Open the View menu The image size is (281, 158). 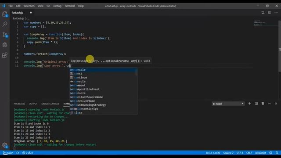pos(40,6)
